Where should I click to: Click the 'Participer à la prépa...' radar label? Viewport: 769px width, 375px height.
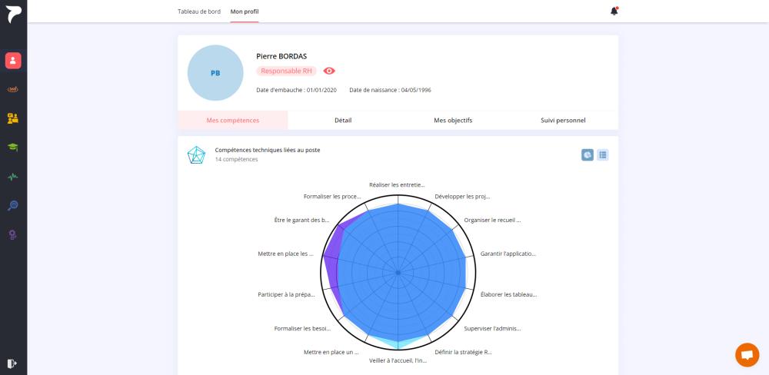coord(286,294)
